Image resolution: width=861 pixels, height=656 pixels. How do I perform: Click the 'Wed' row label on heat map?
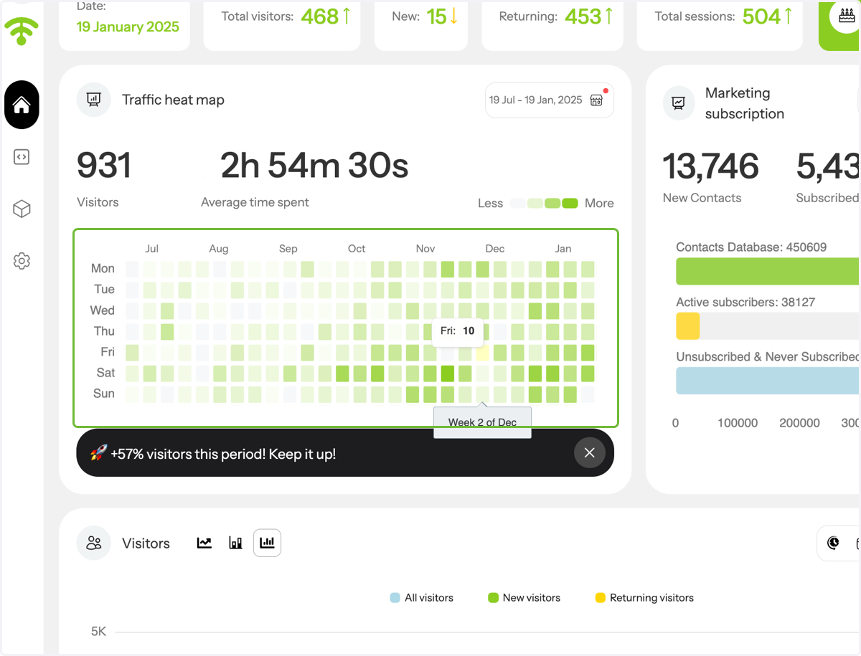[x=102, y=310]
